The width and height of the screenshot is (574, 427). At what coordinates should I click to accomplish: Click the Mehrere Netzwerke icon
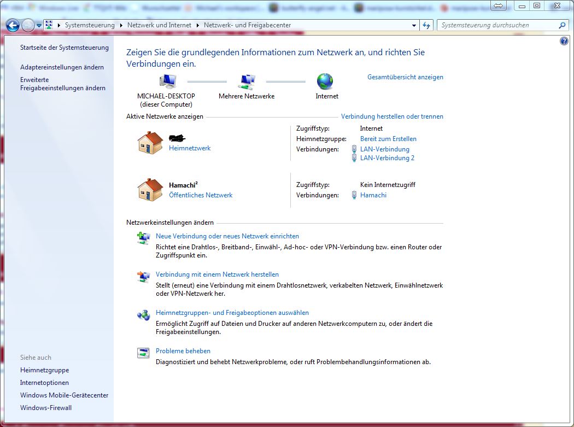tap(247, 81)
